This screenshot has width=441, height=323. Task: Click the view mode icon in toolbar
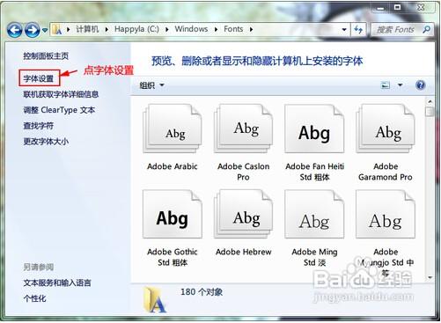(386, 85)
